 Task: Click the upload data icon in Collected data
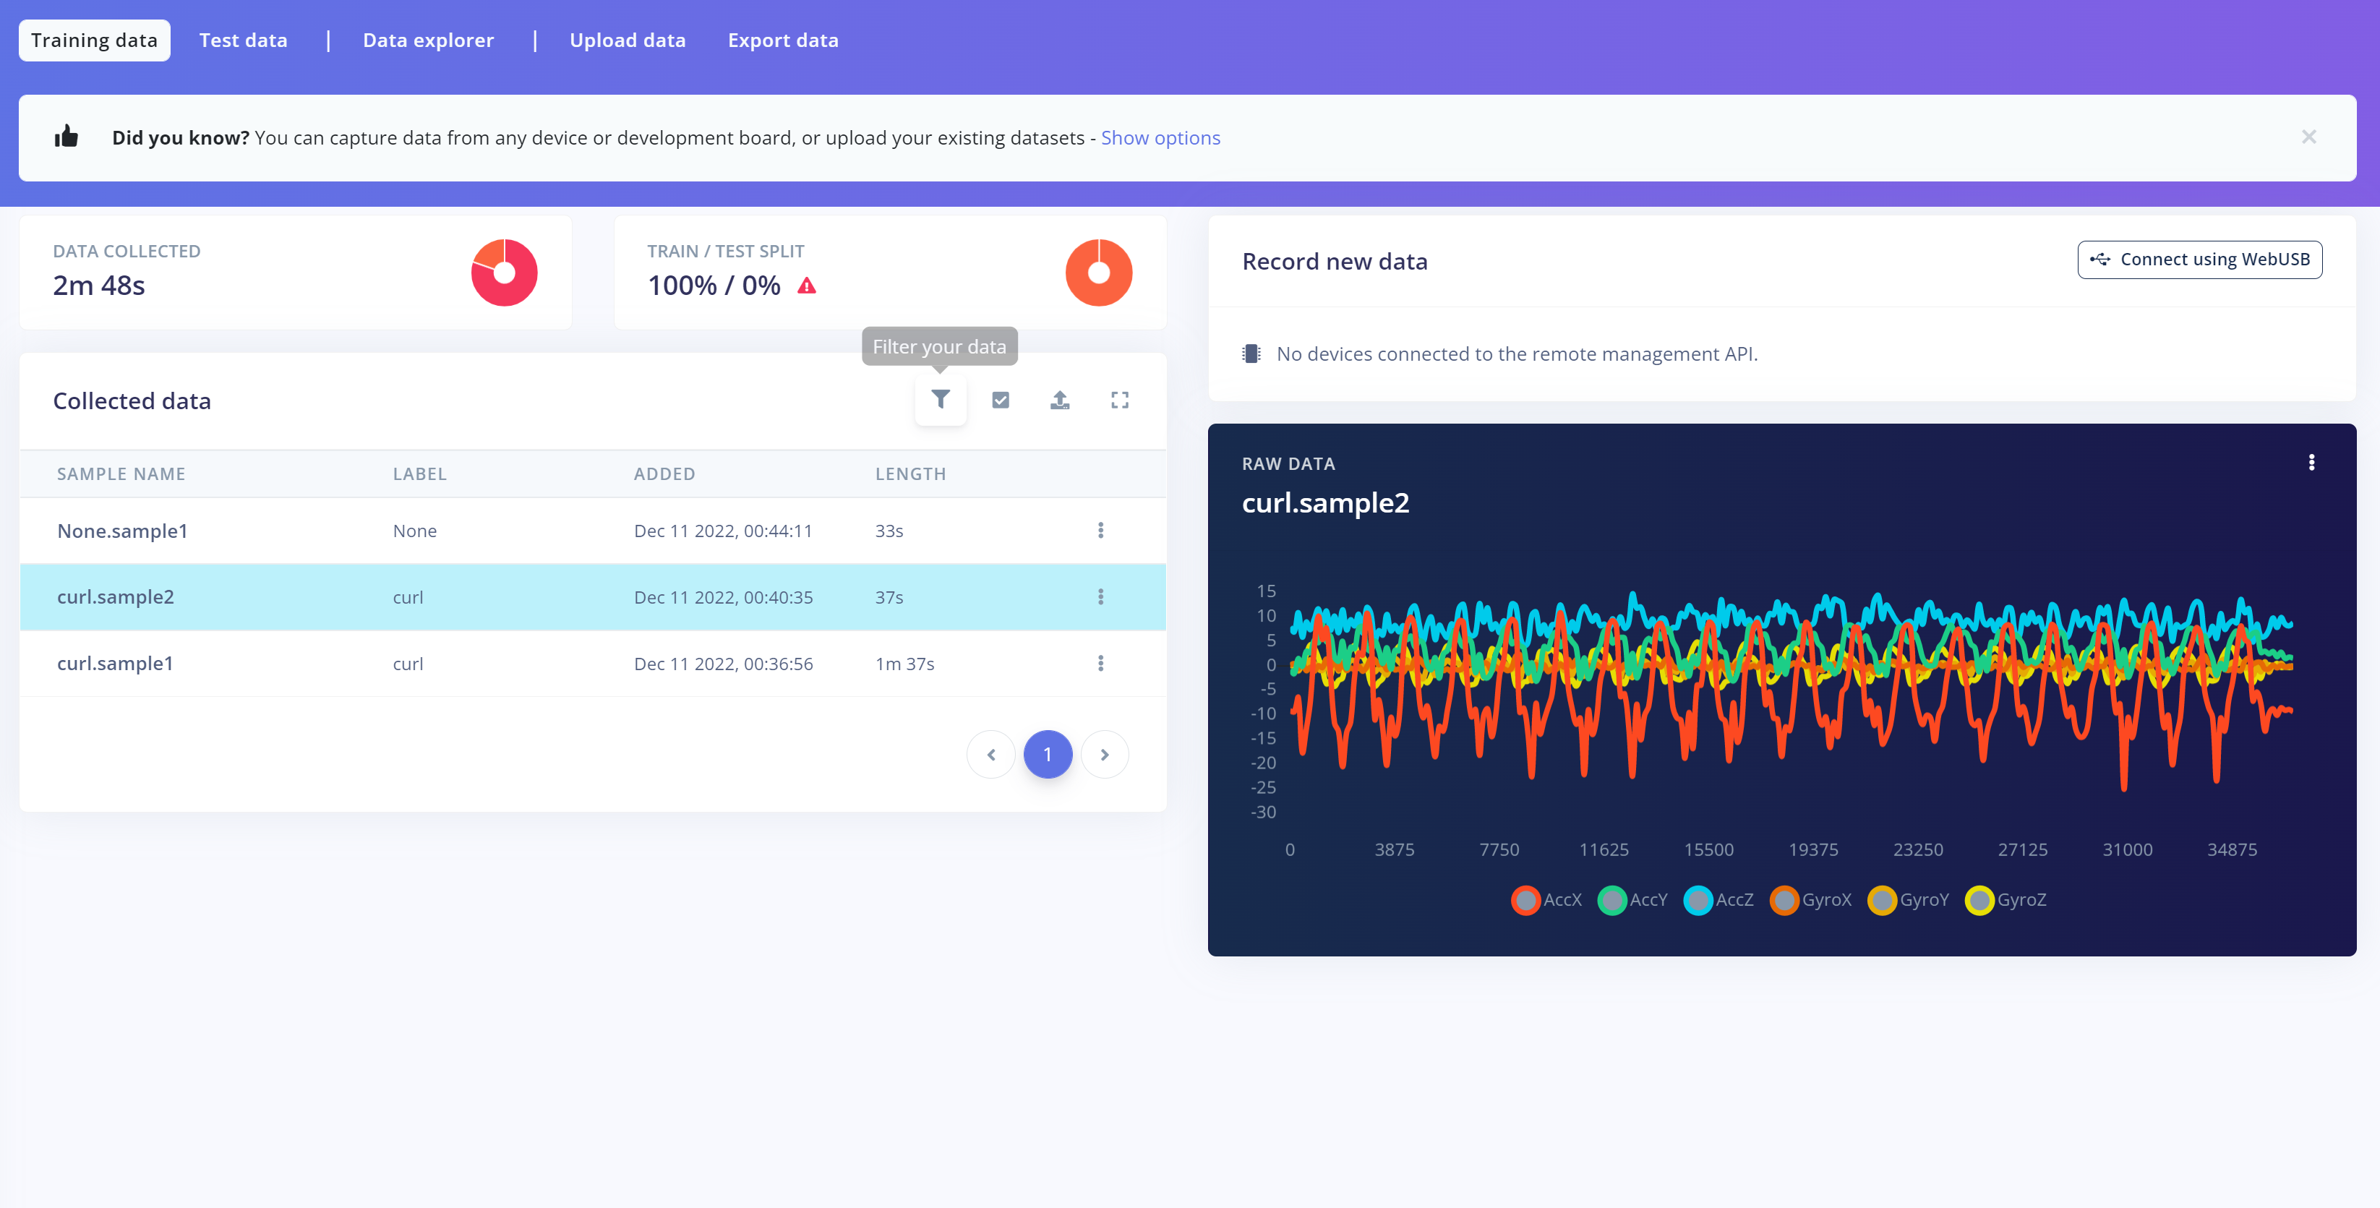tap(1060, 400)
